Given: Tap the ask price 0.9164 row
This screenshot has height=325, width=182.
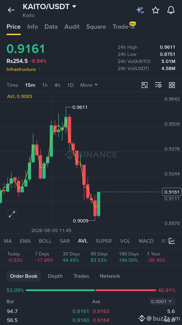Looking at the screenshot, I should 134,320.
